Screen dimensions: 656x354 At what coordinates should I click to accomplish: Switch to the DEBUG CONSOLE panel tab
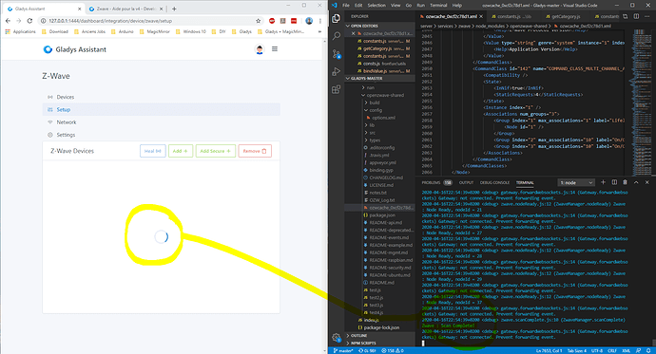click(494, 182)
